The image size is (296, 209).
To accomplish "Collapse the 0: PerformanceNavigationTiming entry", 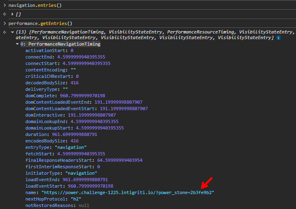I will (x=17, y=44).
